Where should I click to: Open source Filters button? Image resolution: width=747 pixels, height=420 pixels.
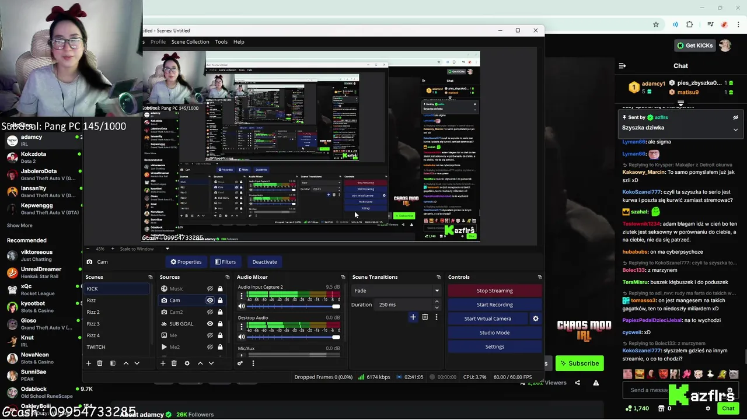[225, 262]
